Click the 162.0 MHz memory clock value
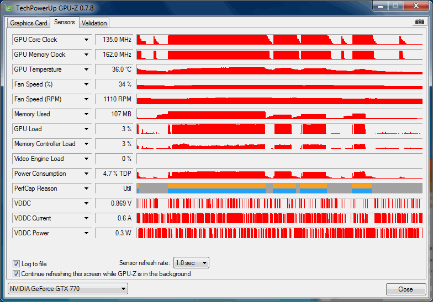The image size is (433, 302). point(114,55)
